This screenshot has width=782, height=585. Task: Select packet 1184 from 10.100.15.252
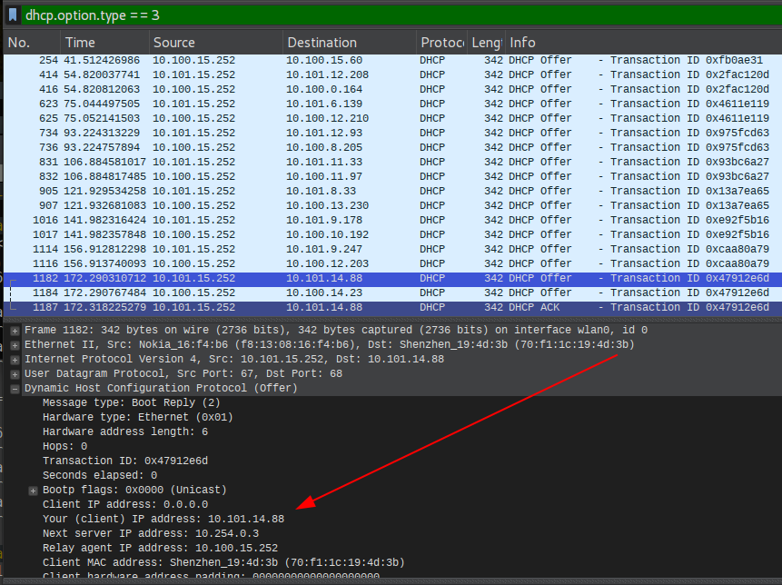click(391, 293)
